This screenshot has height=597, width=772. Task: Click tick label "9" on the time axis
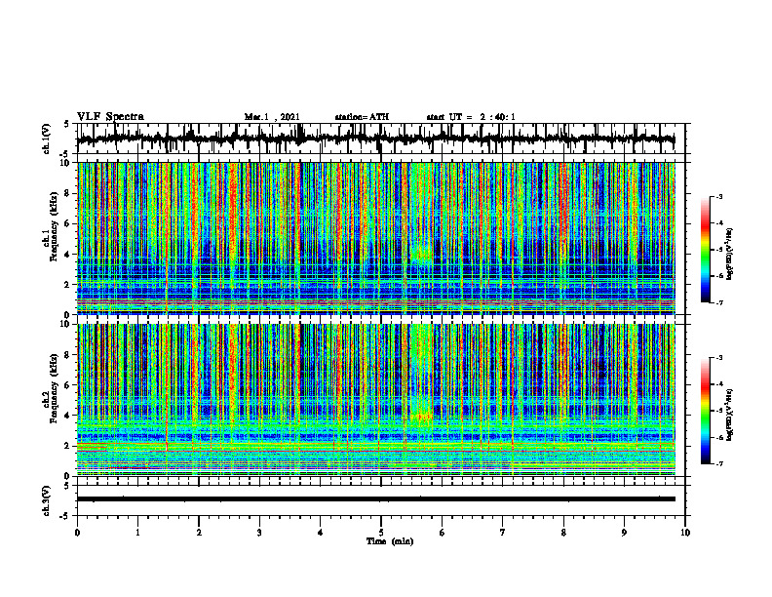624,533
